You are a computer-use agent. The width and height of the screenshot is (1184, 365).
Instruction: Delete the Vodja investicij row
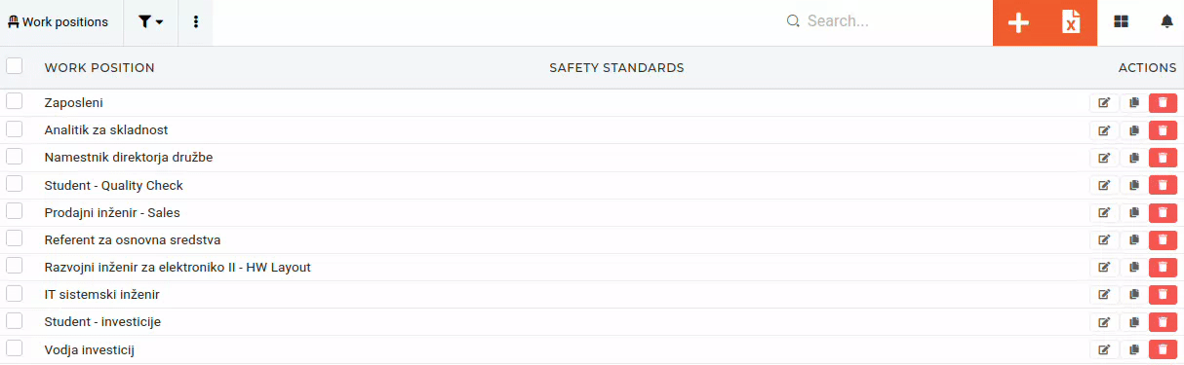pyautogui.click(x=1163, y=349)
